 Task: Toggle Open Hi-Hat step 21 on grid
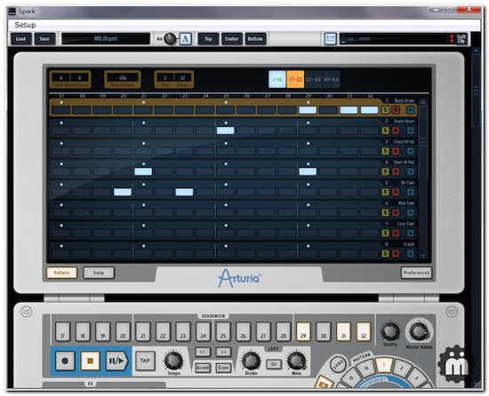(143, 171)
